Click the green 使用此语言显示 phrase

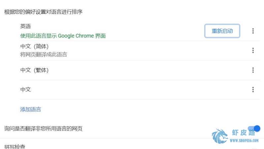point(39,36)
